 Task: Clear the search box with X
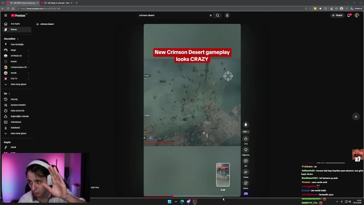click(x=211, y=15)
